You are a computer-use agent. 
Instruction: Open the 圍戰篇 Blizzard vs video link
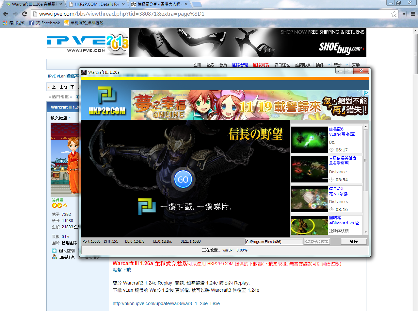coord(344,220)
